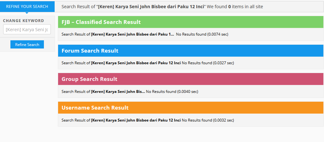Image resolution: width=324 pixels, height=142 pixels.
Task: Click the "0 items in all site" text
Action: (245, 7)
